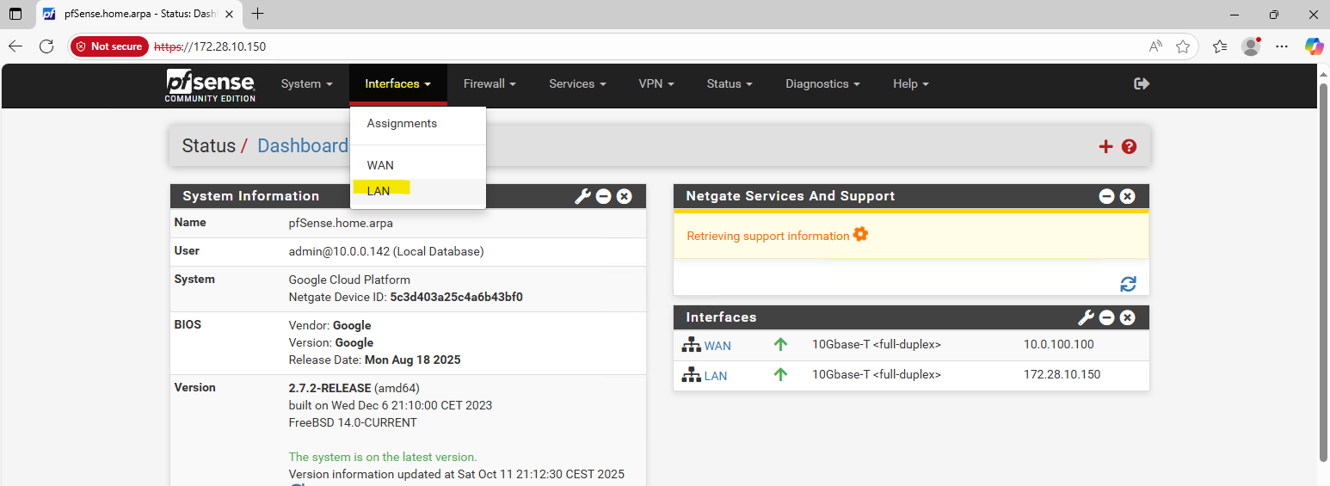Click the admin@10.0.0.142 user value
This screenshot has width=1330, height=486.
[x=386, y=251]
